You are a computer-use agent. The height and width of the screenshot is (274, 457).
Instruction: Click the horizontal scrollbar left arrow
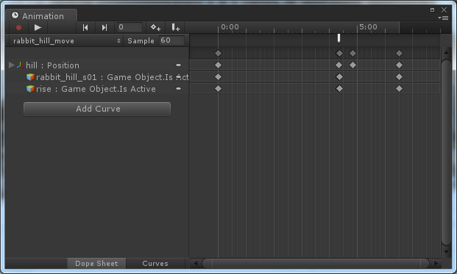pos(195,264)
